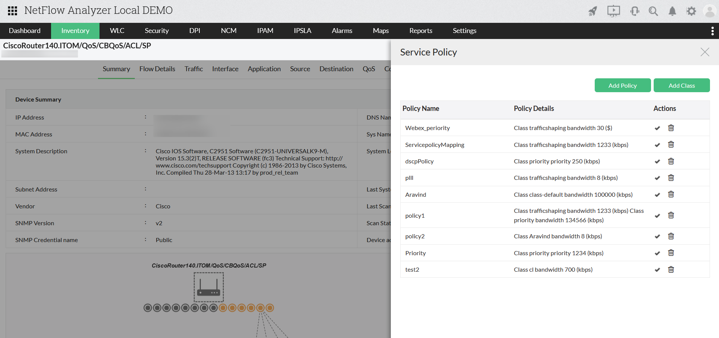Click the test2 policy name
Screen dimensions: 719x338
pyautogui.click(x=412, y=270)
